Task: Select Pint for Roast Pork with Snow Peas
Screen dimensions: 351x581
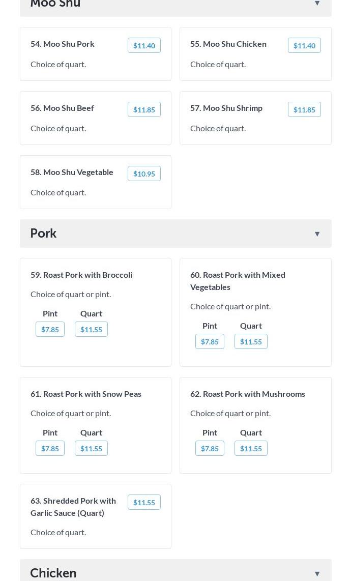Action: click(50, 449)
